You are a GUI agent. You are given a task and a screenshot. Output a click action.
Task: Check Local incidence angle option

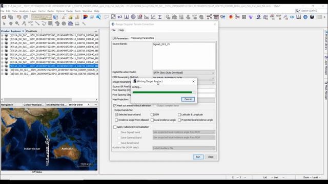click(152, 120)
